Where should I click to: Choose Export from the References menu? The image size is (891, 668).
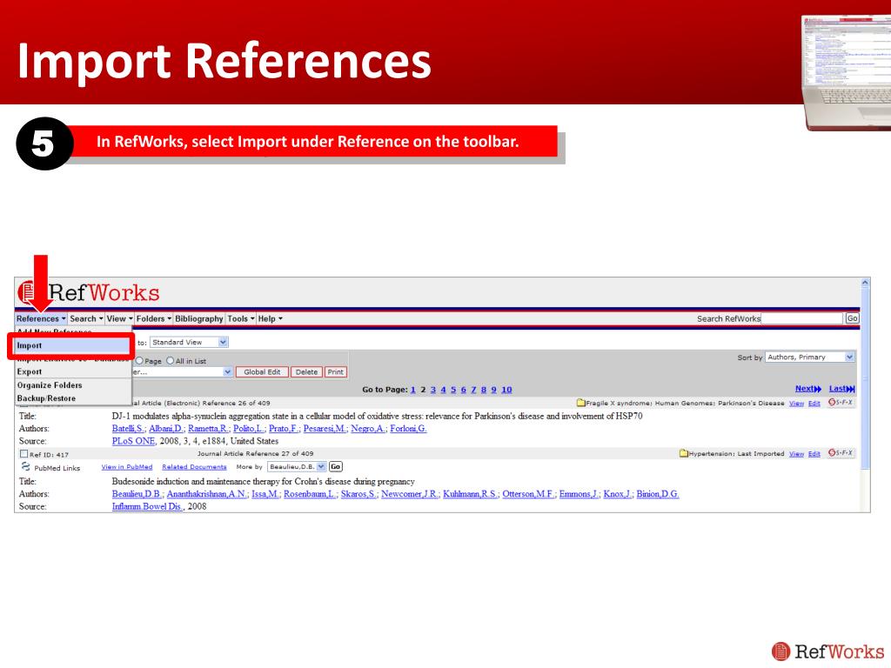(73, 371)
